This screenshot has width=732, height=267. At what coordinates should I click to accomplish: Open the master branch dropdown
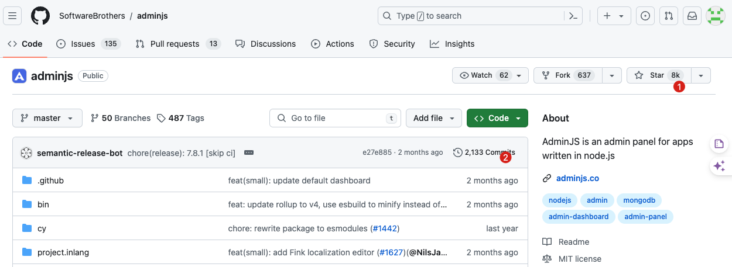47,118
